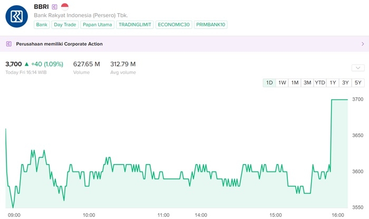The height and width of the screenshot is (219, 369).
Task: Switch chart to 1M range
Action: point(295,83)
